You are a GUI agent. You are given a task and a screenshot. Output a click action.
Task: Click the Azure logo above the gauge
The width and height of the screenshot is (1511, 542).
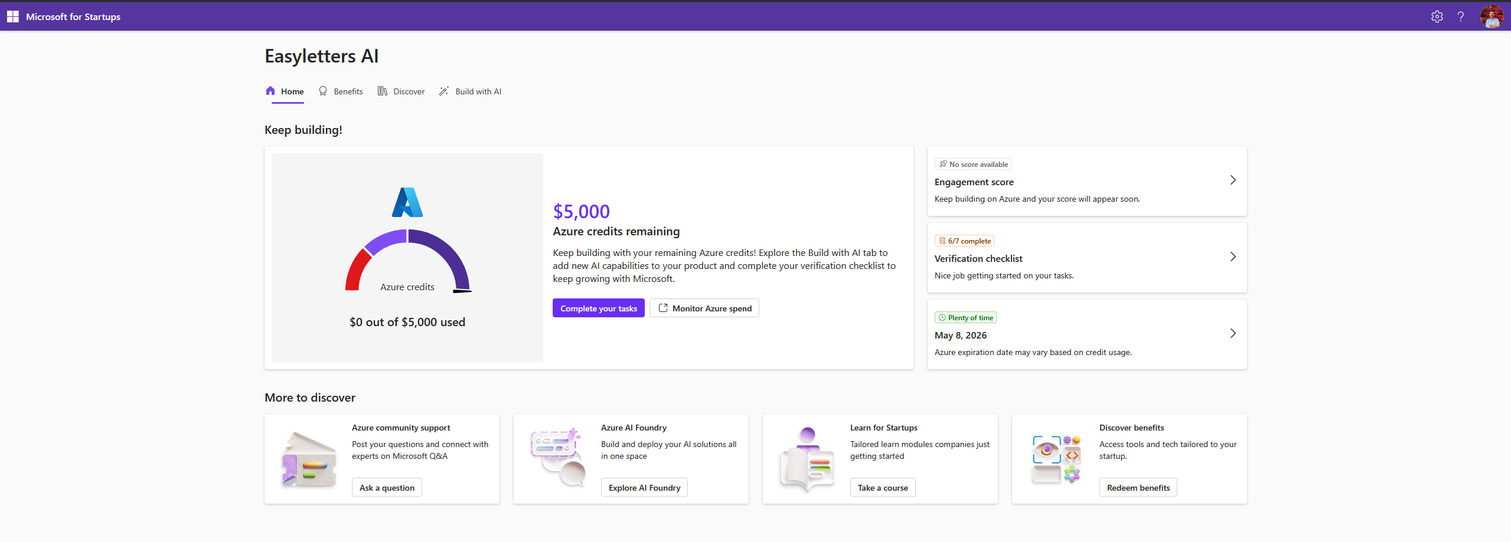click(x=407, y=202)
